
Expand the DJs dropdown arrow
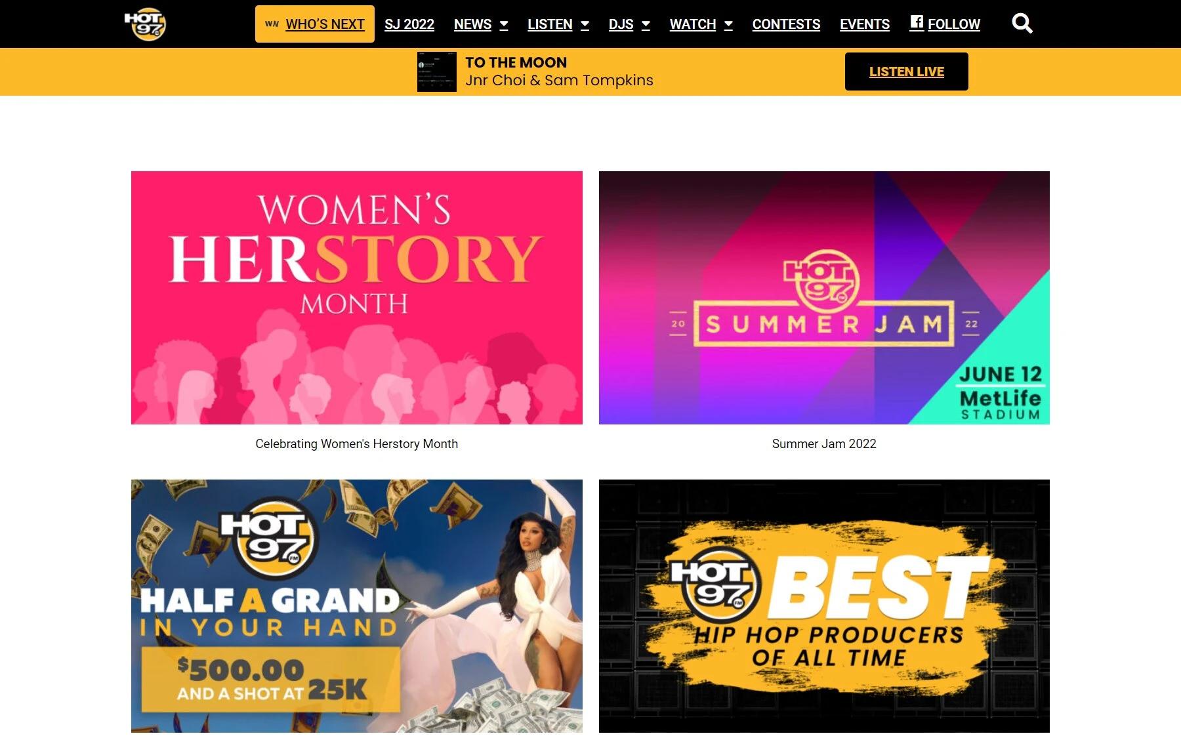click(646, 25)
